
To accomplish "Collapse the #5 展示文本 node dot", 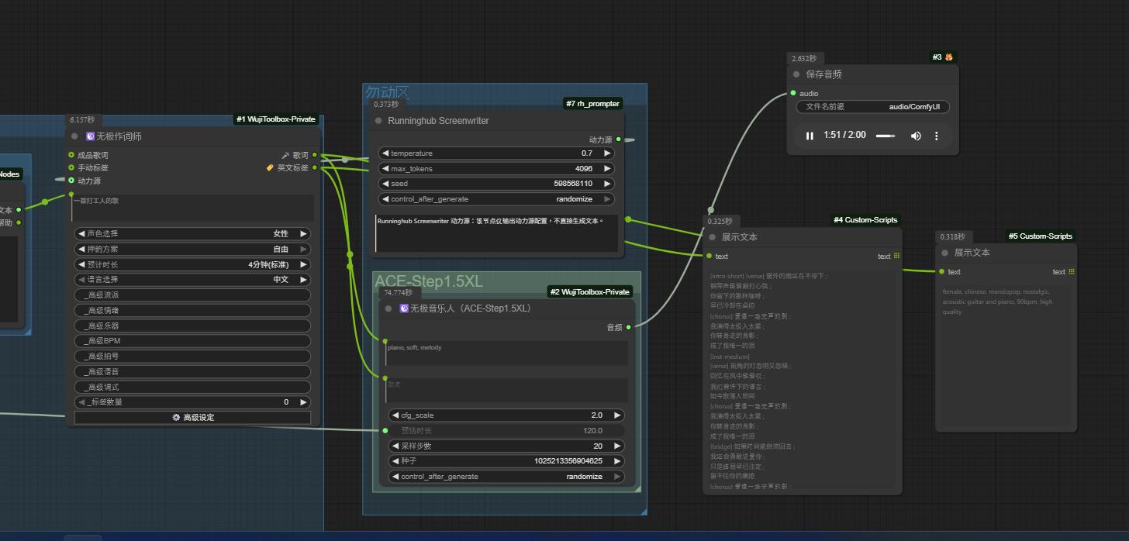I will (944, 253).
